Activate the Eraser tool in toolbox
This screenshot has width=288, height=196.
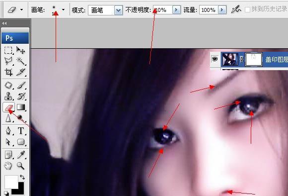click(x=8, y=107)
